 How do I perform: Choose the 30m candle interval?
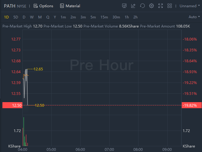point(116,17)
